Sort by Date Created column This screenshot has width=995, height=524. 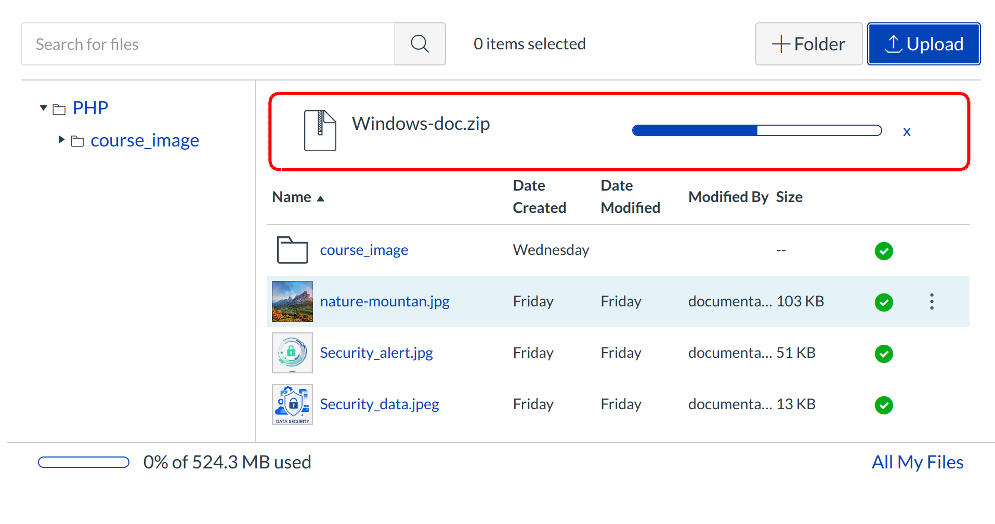pos(539,197)
